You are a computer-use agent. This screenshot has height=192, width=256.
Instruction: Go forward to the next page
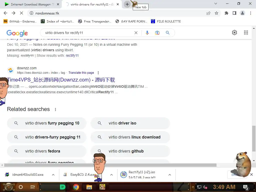tap(13, 13)
